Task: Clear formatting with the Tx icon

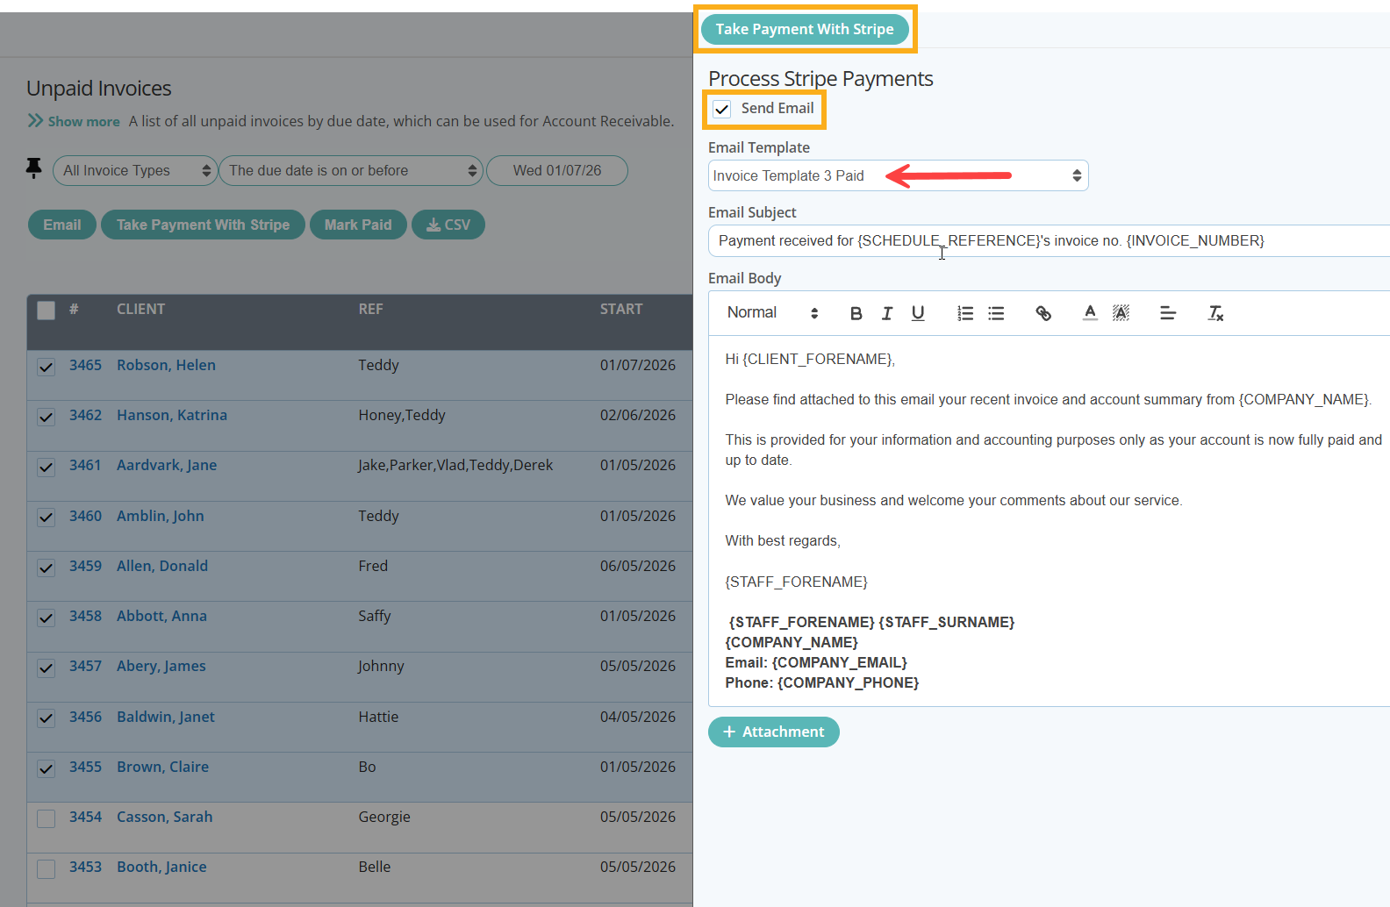Action: coord(1215,313)
